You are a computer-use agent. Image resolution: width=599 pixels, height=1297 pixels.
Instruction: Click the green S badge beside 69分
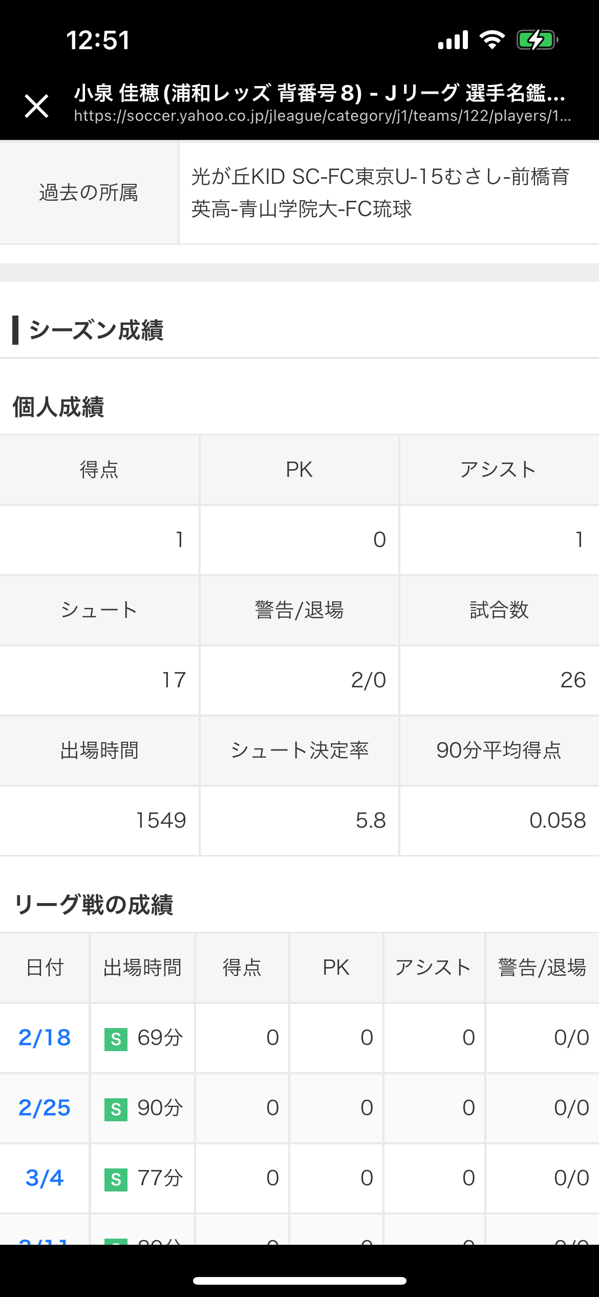(x=116, y=1039)
